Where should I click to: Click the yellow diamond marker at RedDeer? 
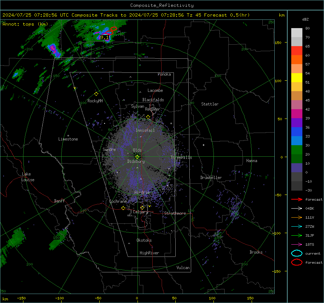coord(148,117)
